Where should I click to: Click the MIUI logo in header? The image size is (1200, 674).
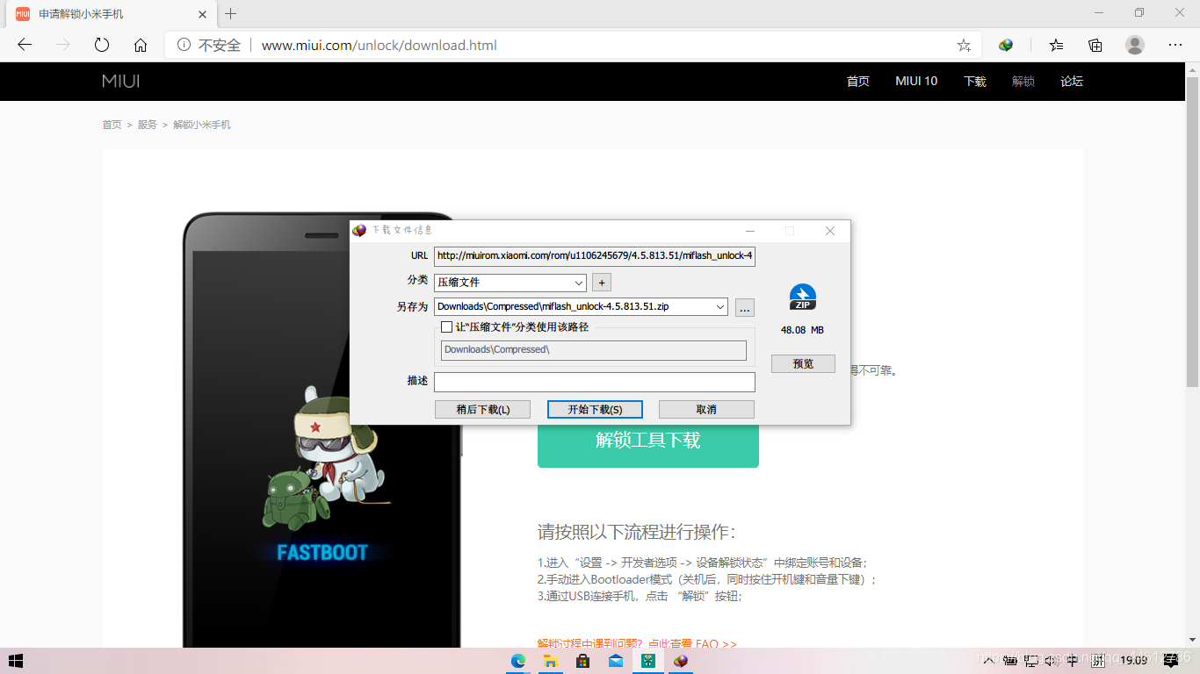coord(121,81)
